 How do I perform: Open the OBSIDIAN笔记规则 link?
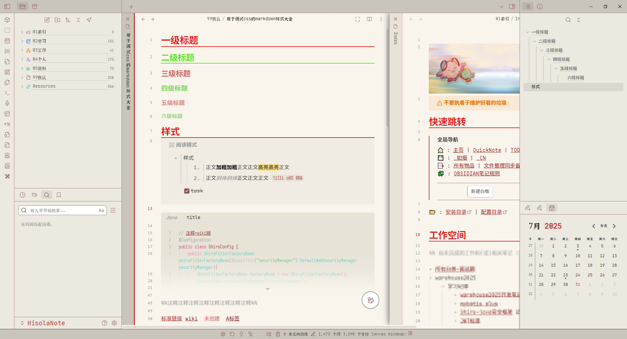coord(477,173)
